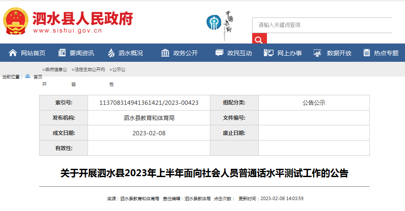405x211 pixels.
Task: Click the keyword search input field
Action: [x=322, y=25]
